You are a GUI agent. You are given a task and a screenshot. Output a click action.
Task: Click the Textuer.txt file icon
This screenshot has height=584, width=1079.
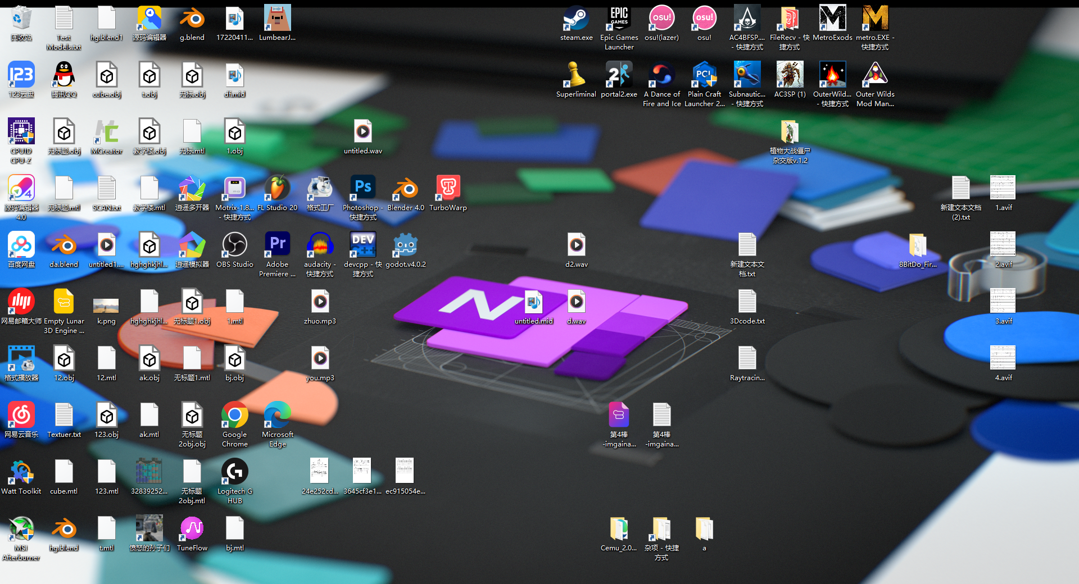click(x=64, y=416)
